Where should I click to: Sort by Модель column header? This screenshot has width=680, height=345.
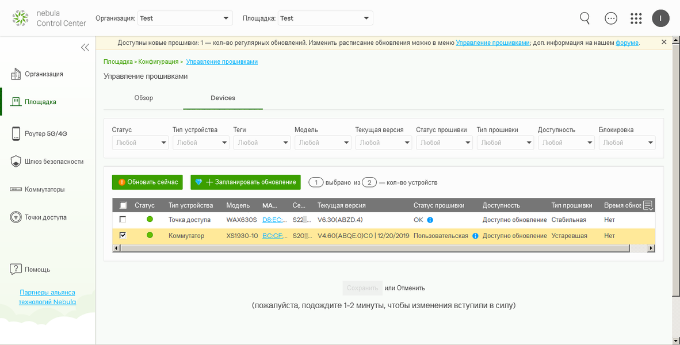pos(238,205)
